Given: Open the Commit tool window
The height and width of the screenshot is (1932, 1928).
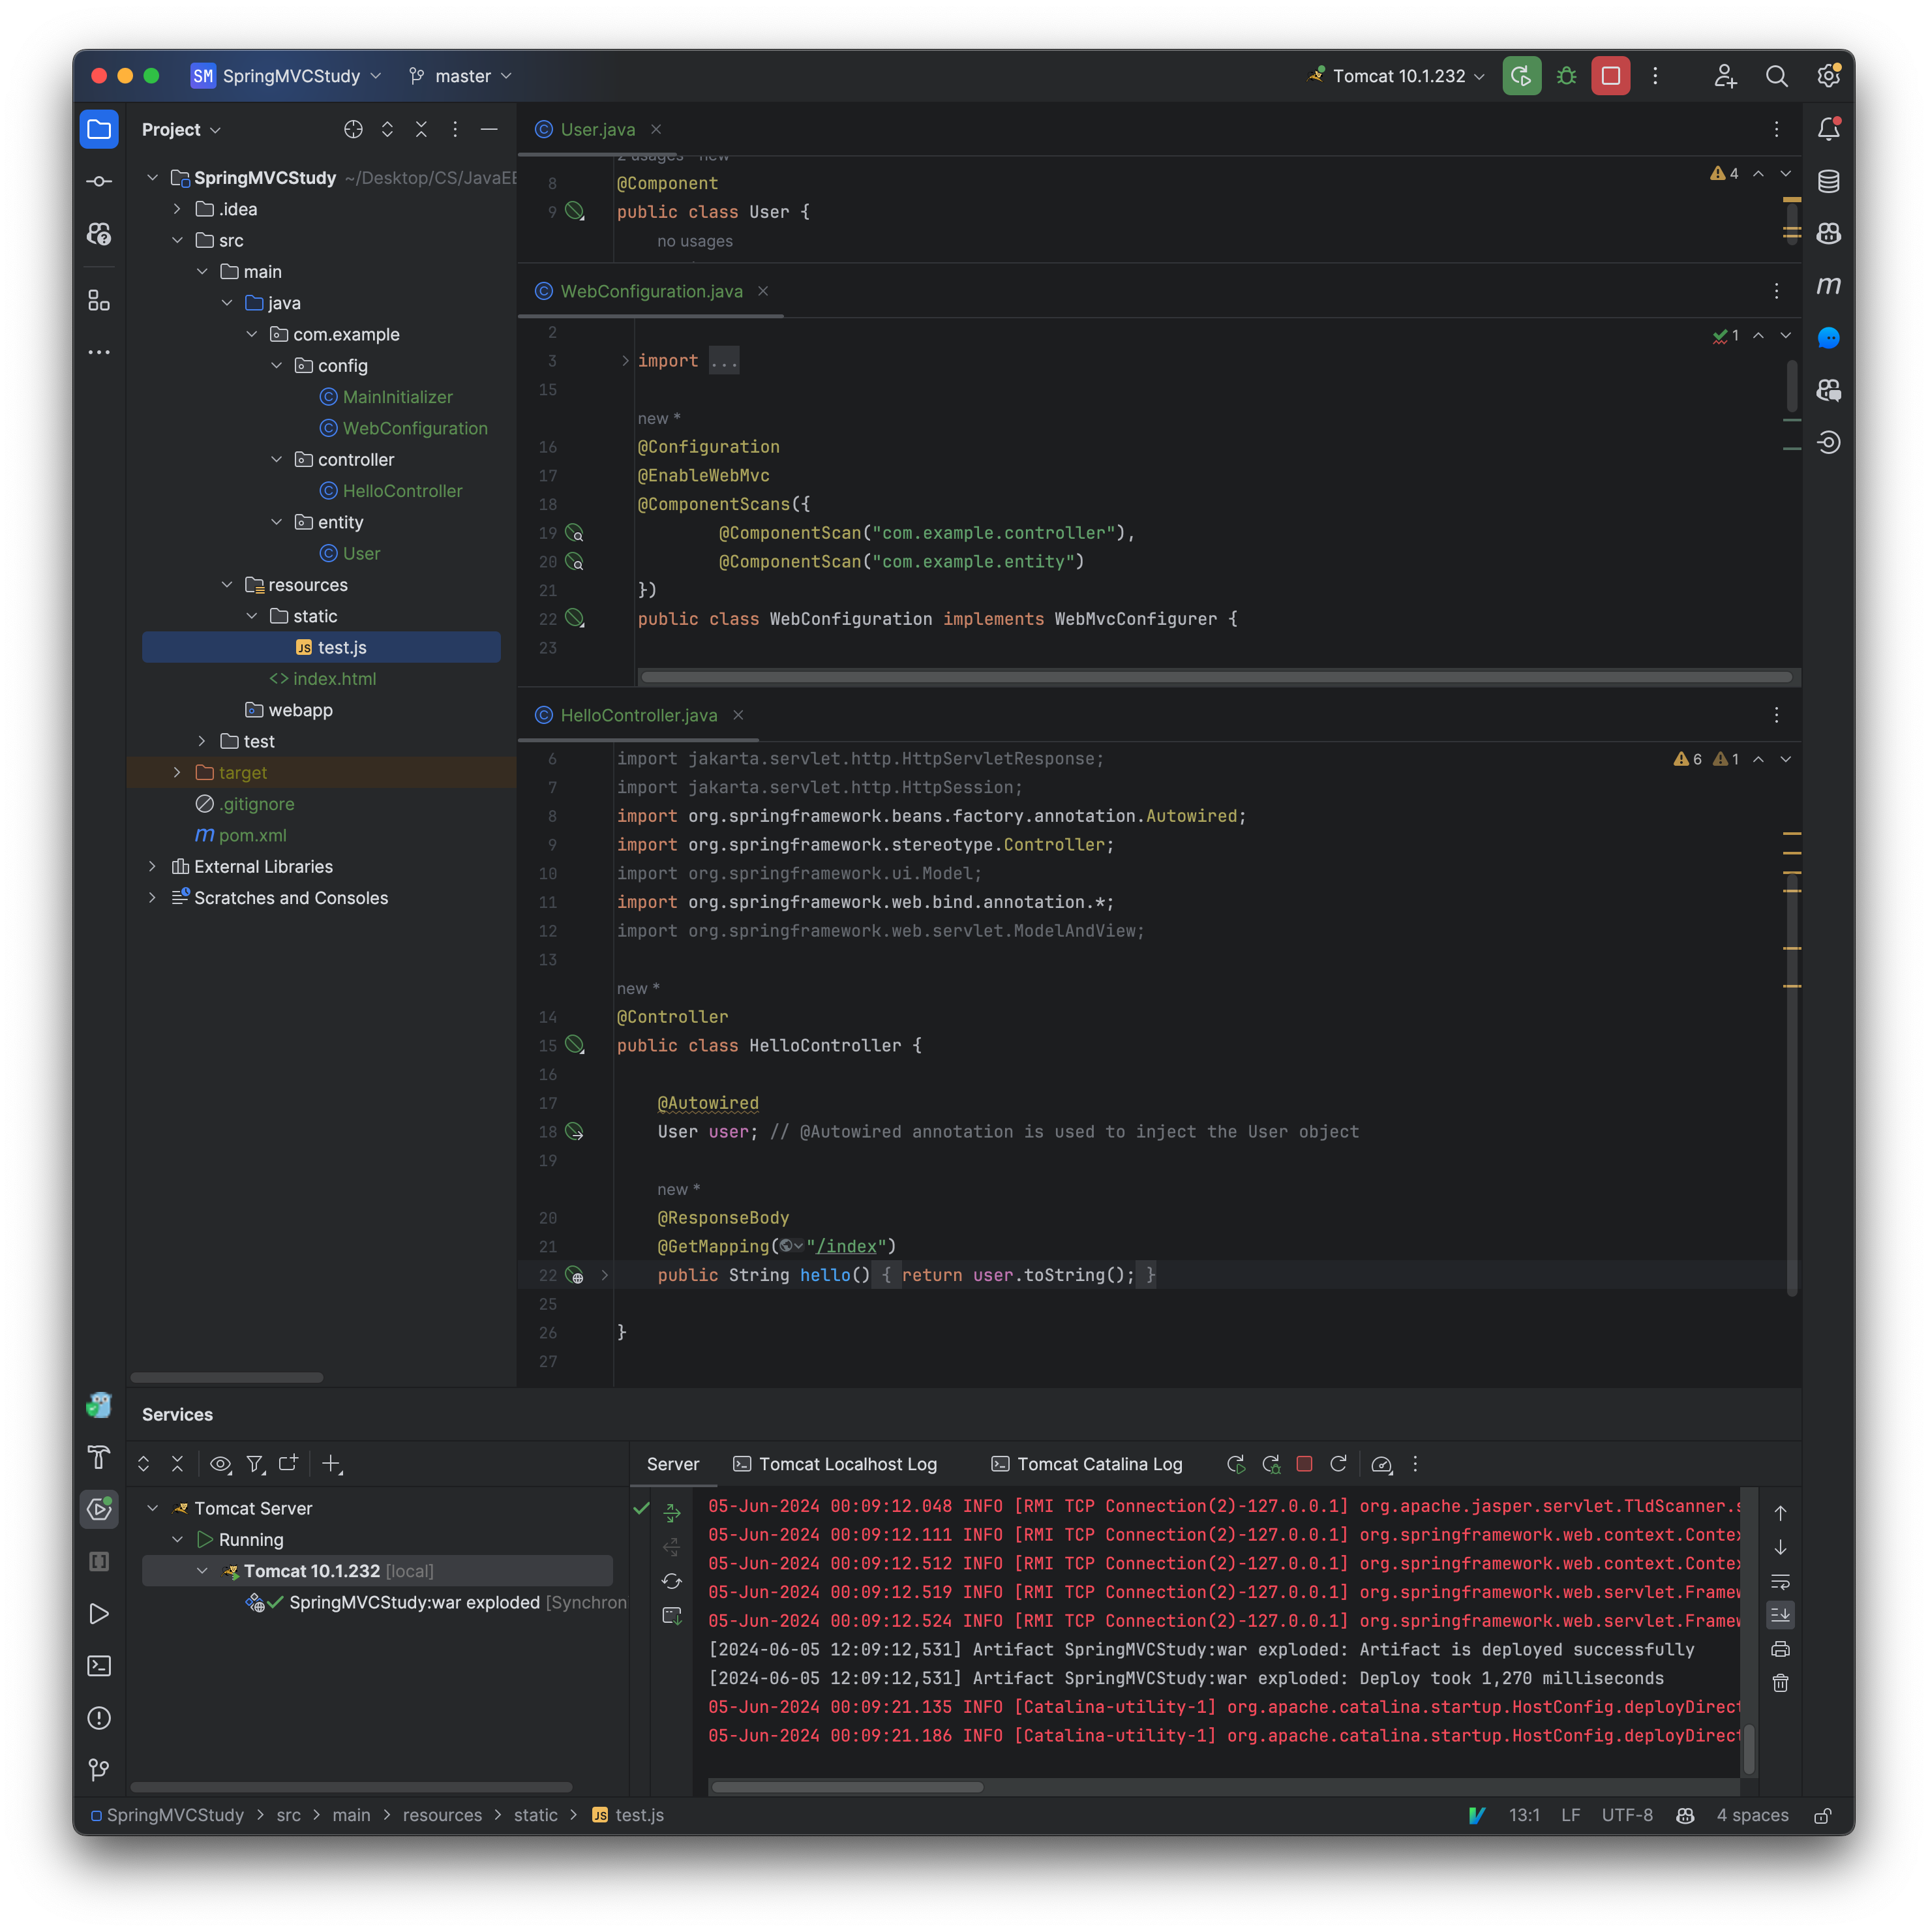Looking at the screenshot, I should point(99,181).
